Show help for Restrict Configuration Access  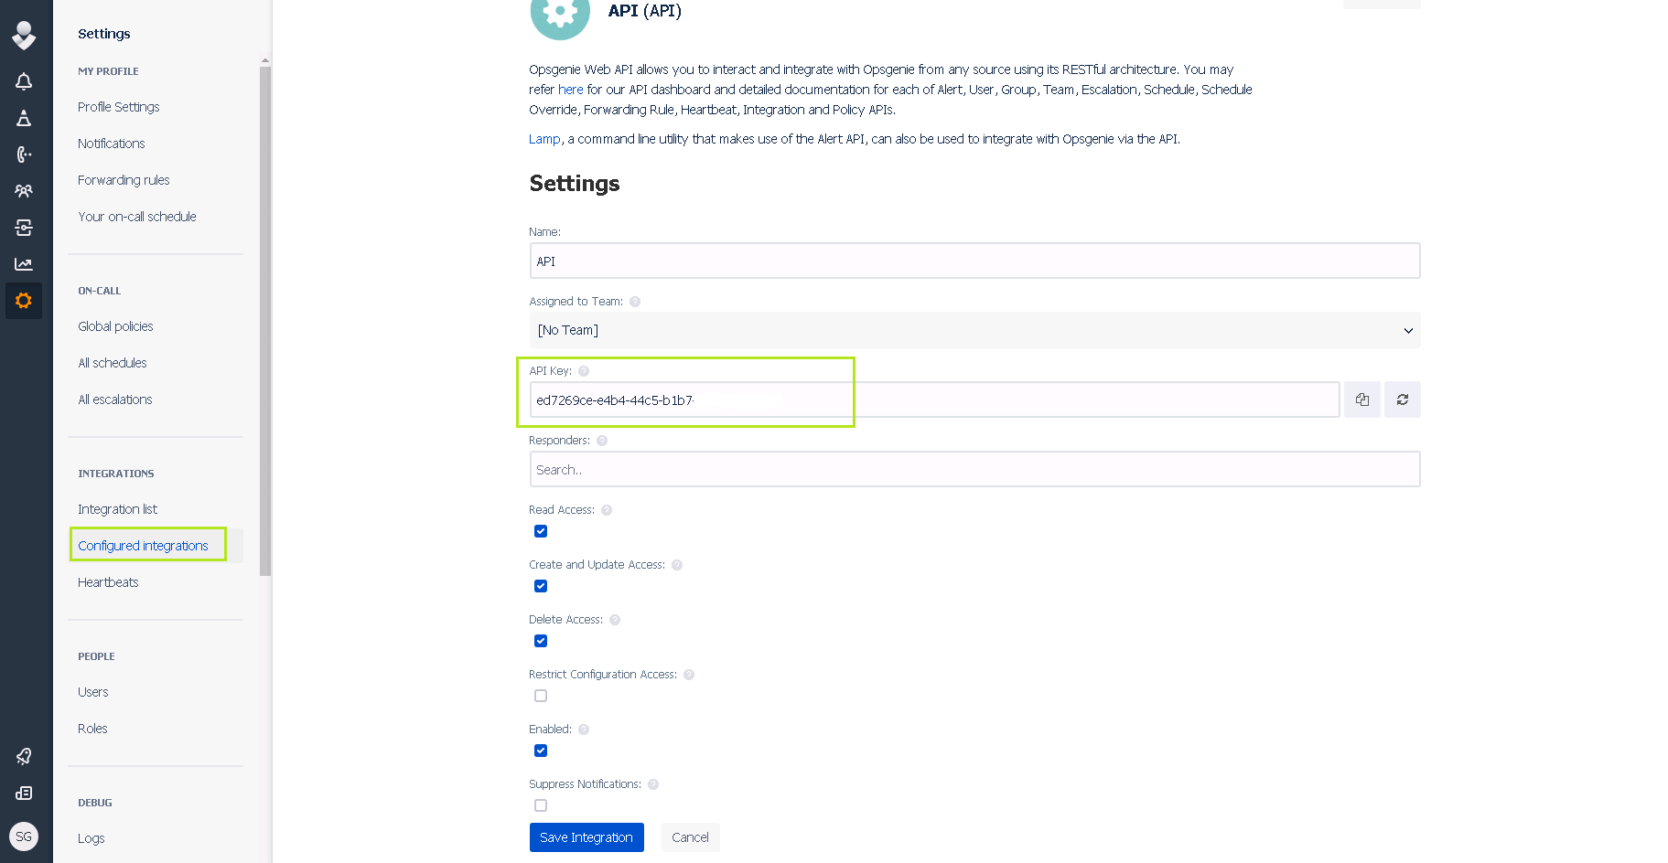click(689, 675)
